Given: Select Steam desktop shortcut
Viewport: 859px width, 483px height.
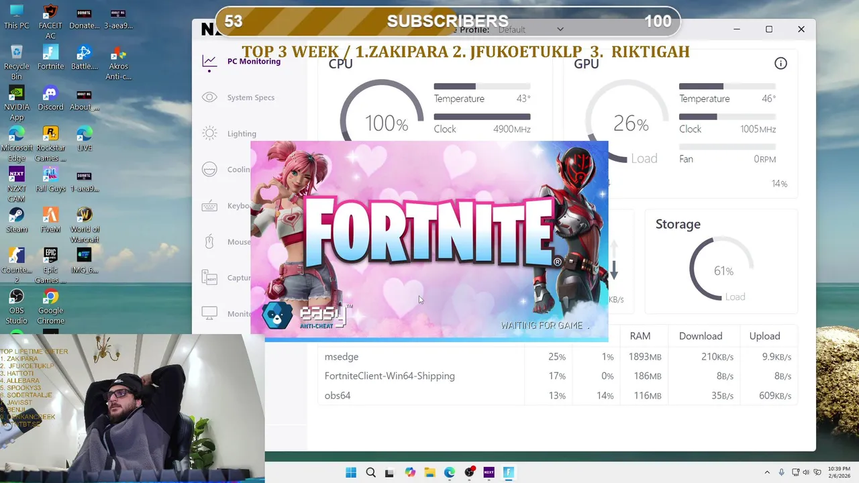Looking at the screenshot, I should [16, 220].
